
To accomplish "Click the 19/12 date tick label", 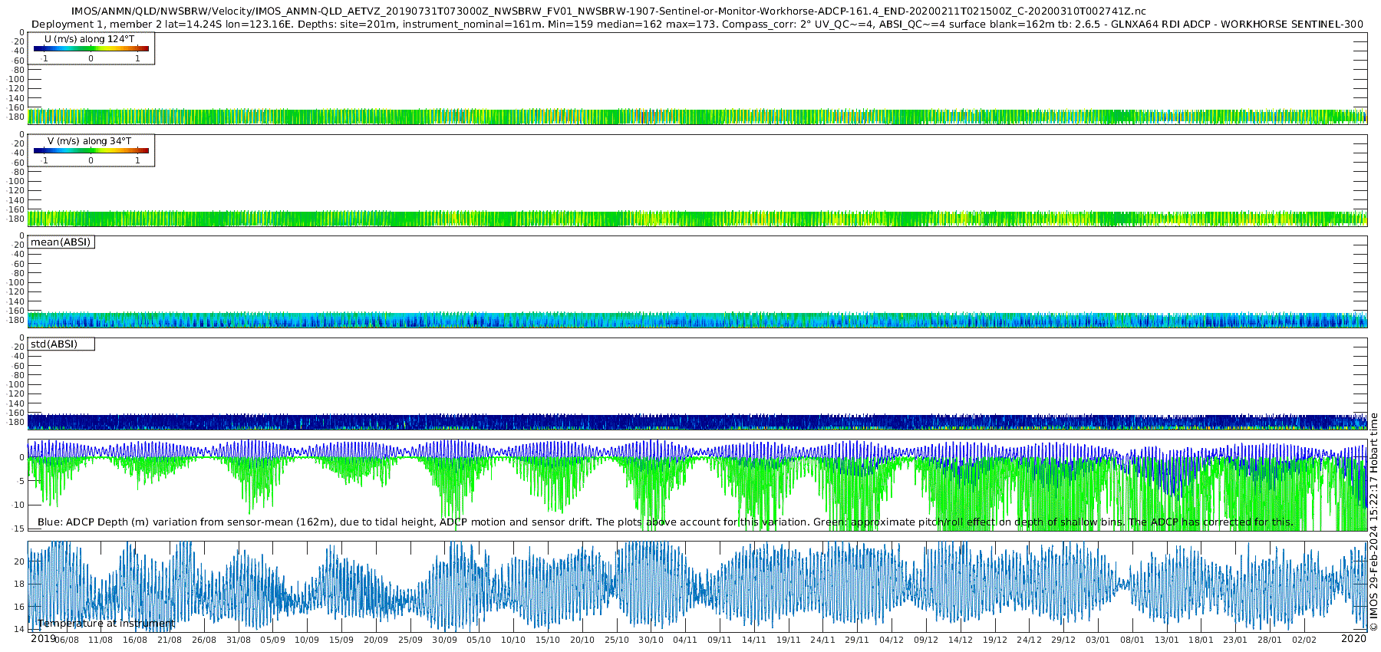I will tap(995, 640).
